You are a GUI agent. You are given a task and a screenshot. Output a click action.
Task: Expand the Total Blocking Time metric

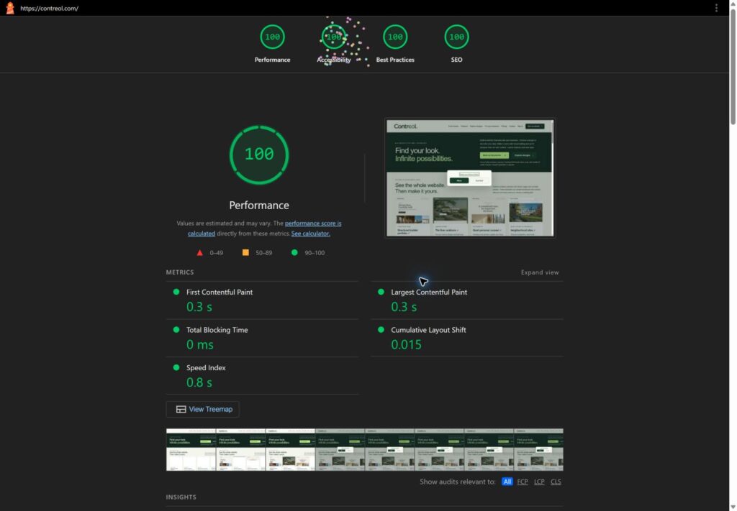262,338
